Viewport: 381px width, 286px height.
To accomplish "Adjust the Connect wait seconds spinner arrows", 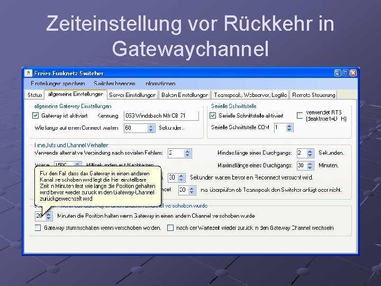I will [151, 128].
